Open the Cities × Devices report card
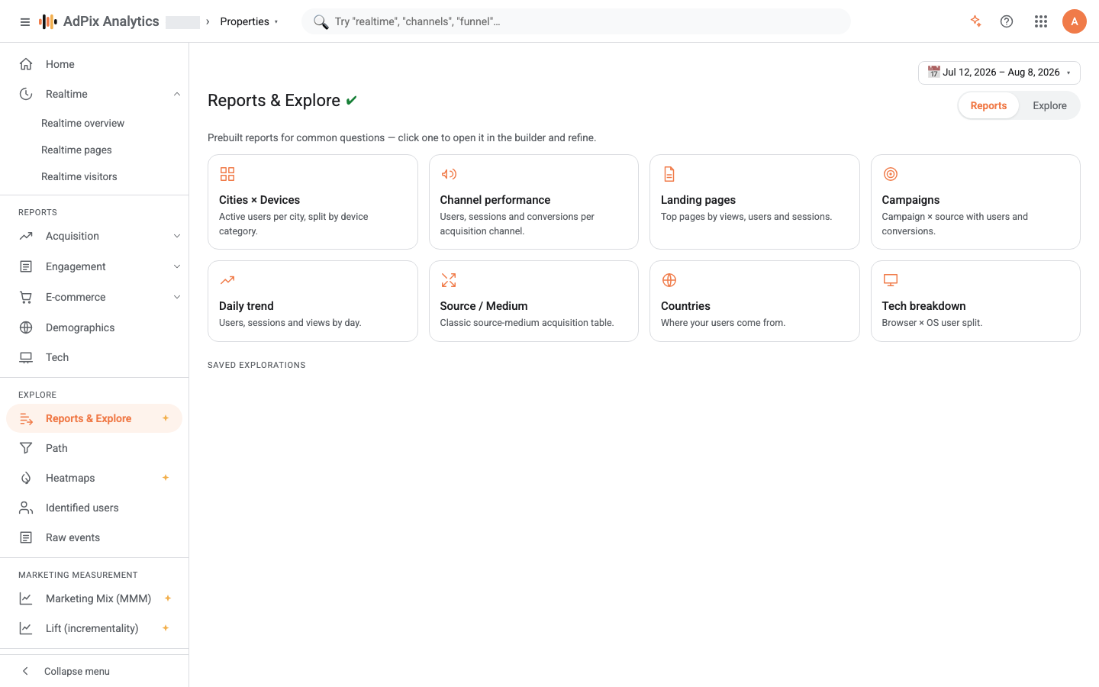Screen dimensions: 1099x687 point(313,202)
